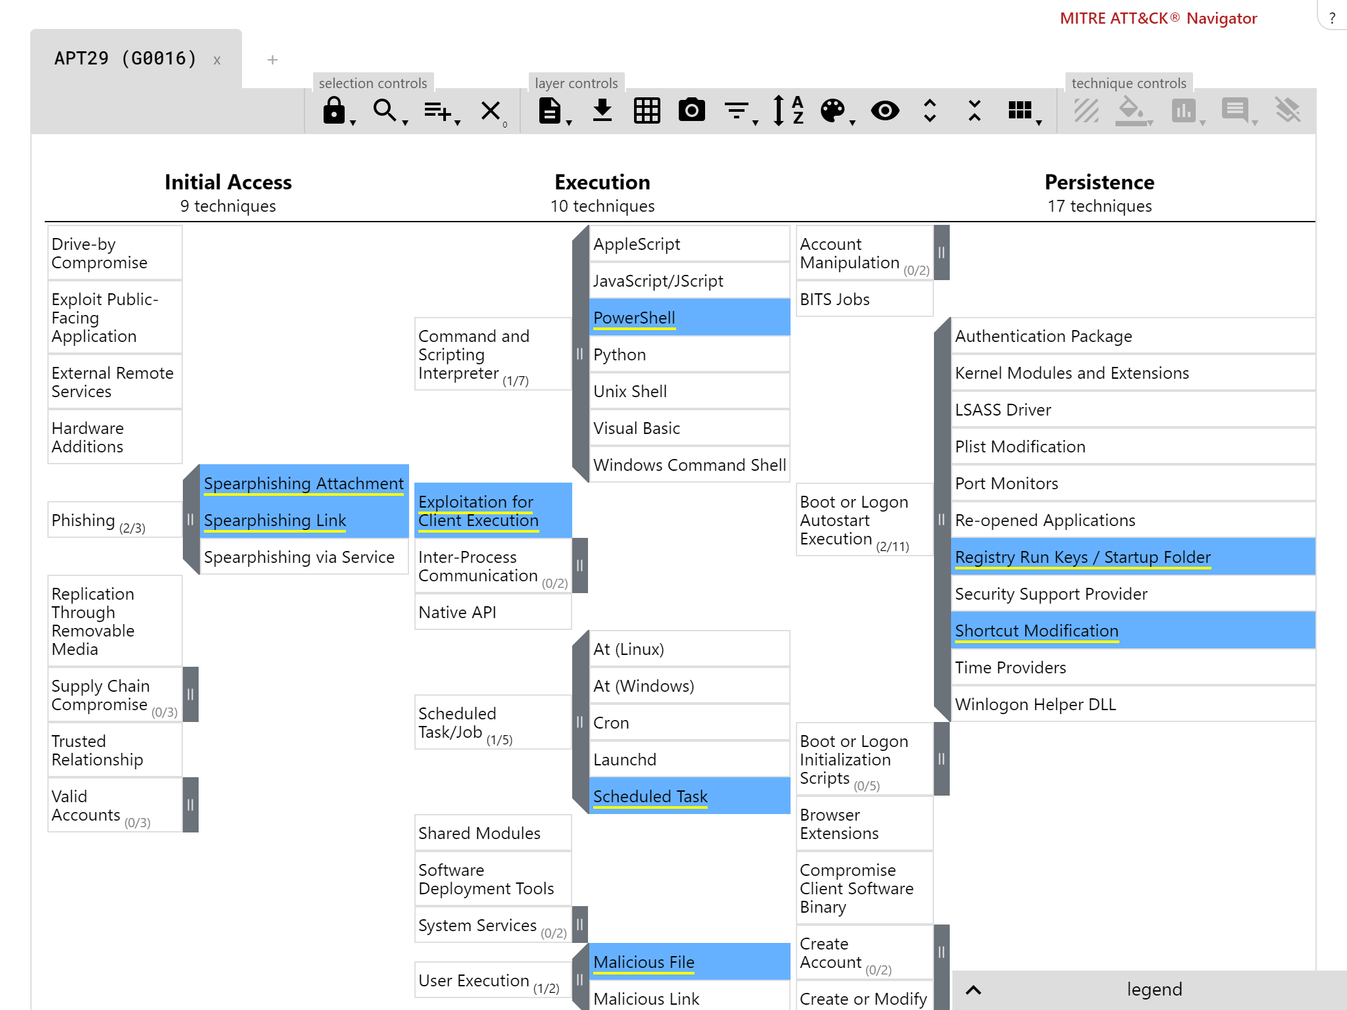This screenshot has width=1347, height=1010.
Task: Open the technique comment icon
Action: point(1235,110)
